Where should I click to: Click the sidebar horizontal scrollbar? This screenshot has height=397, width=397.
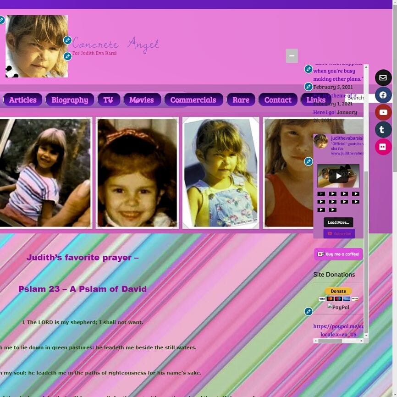pos(338,341)
